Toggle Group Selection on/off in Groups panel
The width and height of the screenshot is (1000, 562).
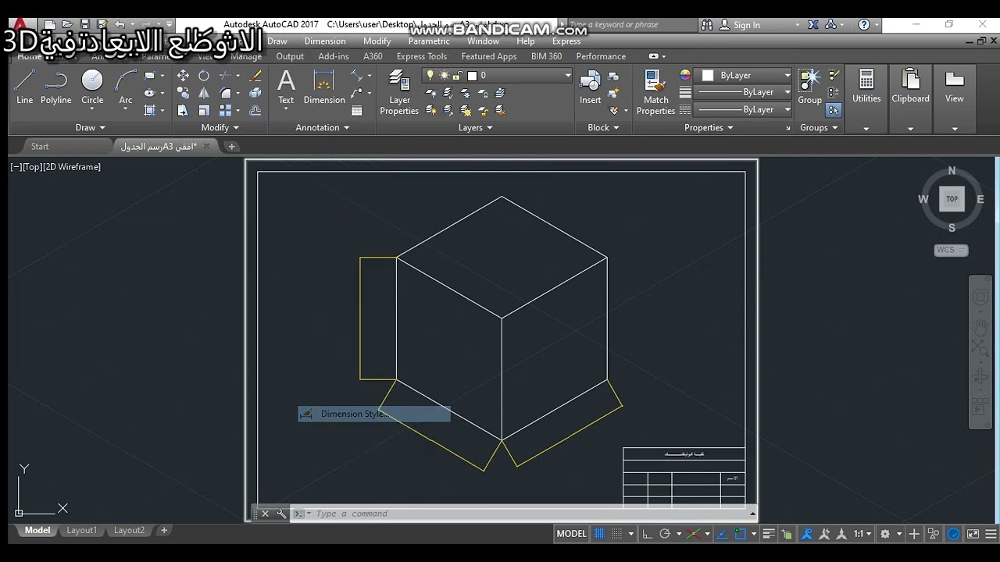[834, 110]
